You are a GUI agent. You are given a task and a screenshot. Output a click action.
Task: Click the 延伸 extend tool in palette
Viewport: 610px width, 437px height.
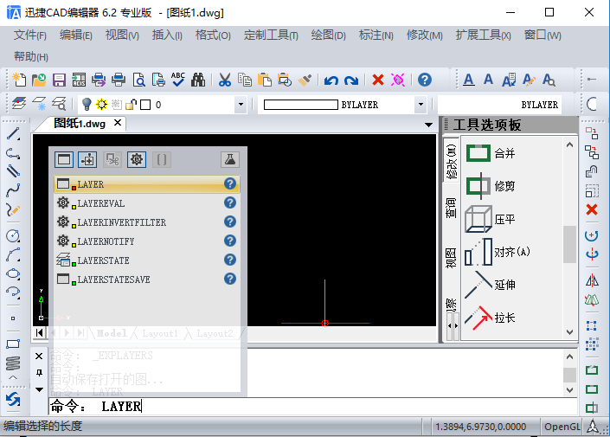[491, 285]
